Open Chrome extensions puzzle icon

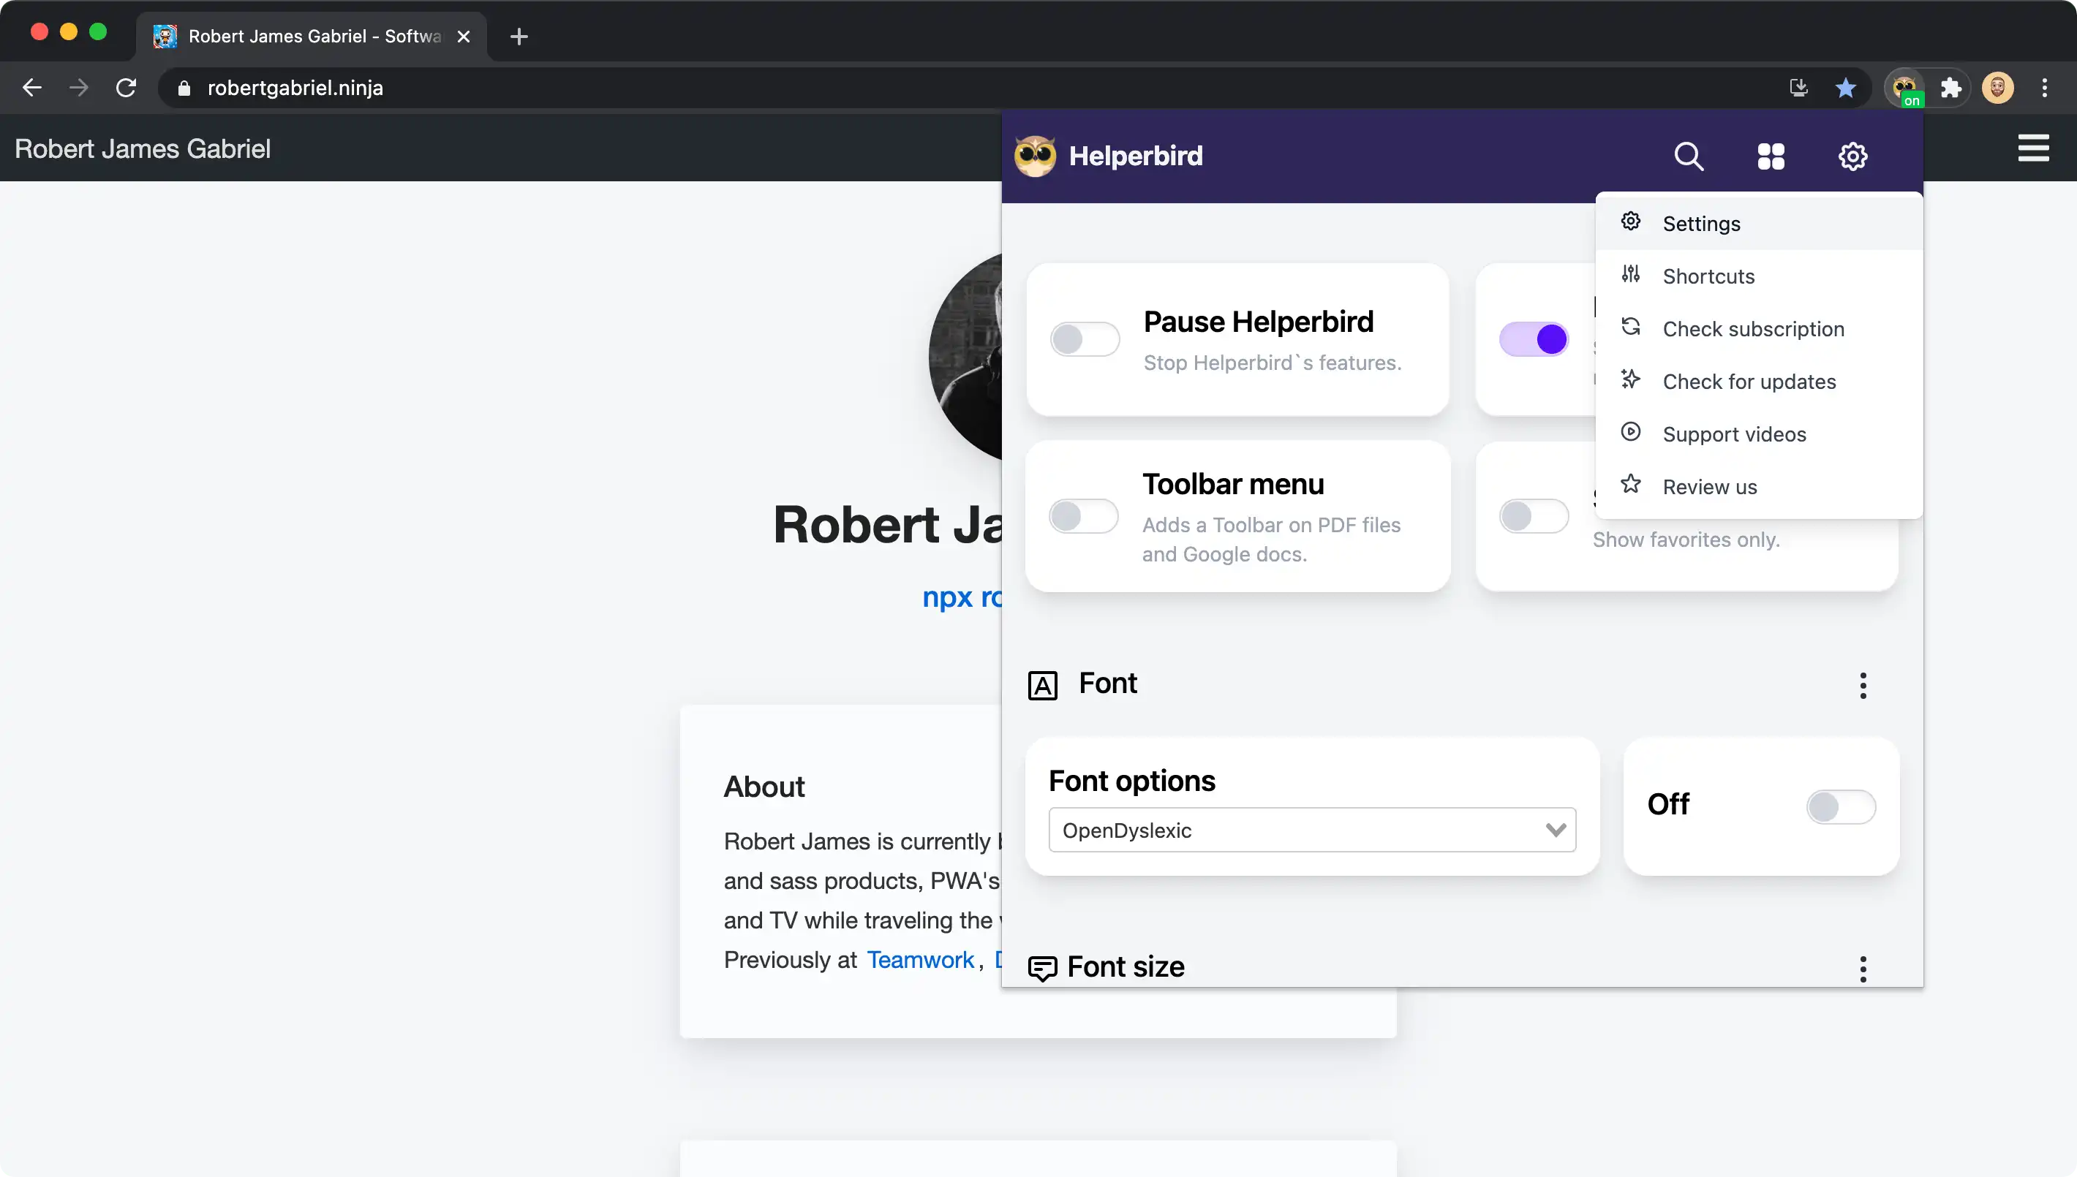click(1951, 88)
